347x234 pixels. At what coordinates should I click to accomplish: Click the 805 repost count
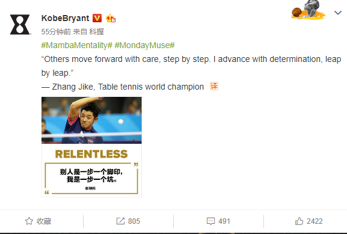coord(134,221)
